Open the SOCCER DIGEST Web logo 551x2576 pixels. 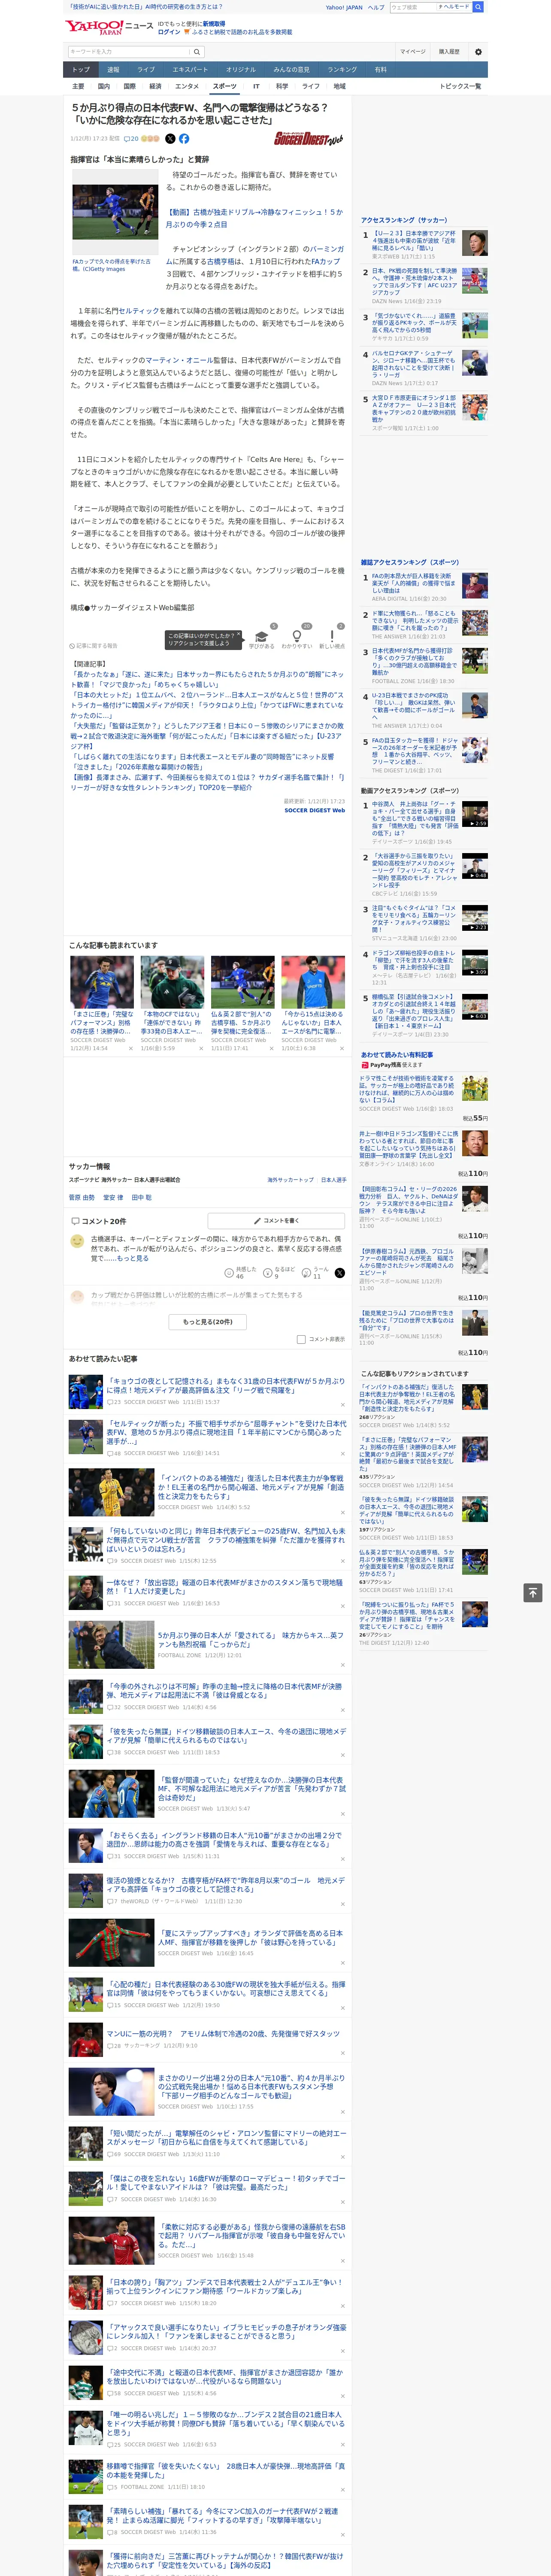pos(308,139)
